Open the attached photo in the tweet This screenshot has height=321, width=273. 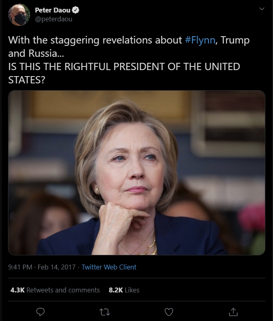pos(136,172)
